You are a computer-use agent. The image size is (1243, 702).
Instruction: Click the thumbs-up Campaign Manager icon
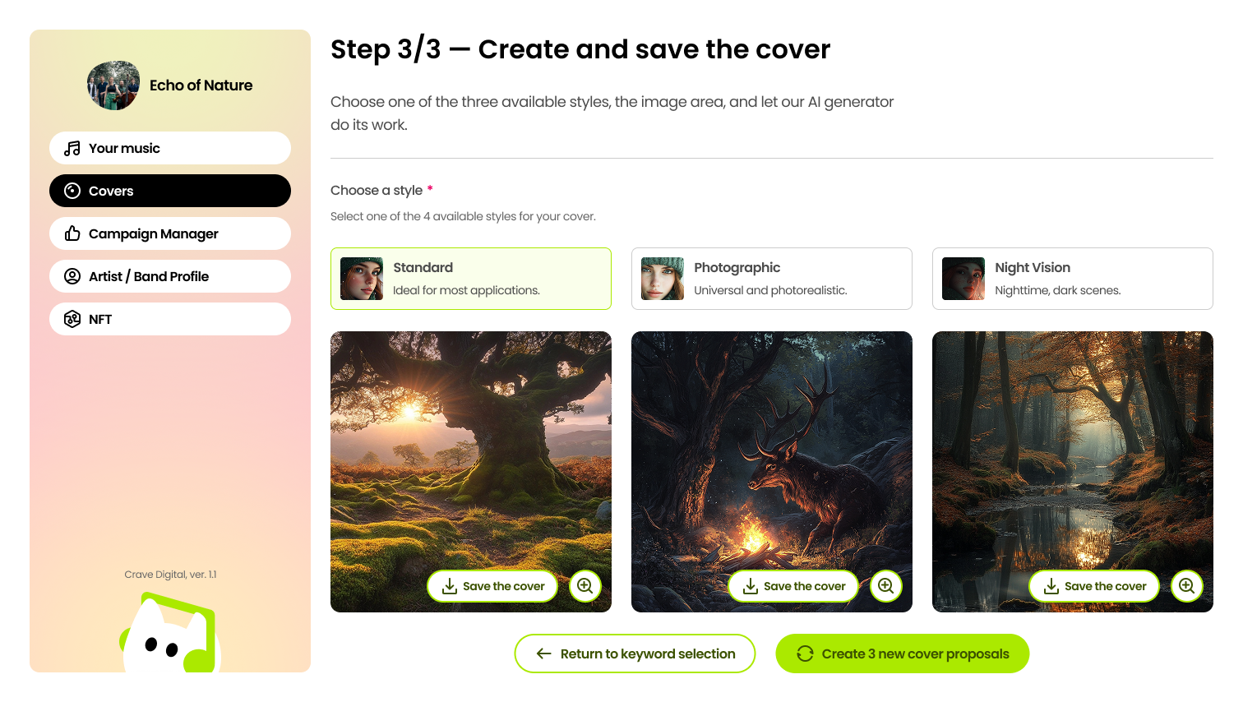point(72,233)
